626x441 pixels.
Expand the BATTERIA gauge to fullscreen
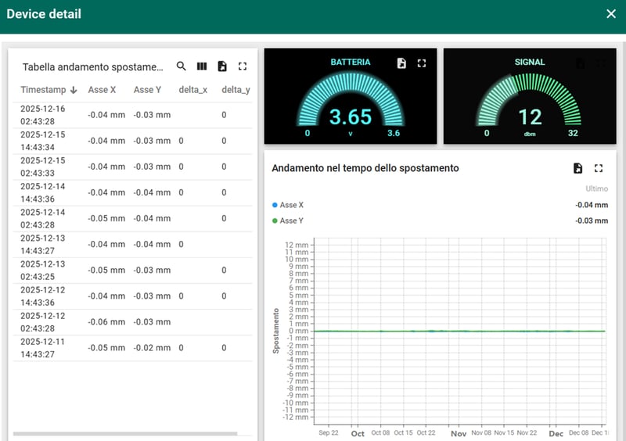[x=422, y=63]
